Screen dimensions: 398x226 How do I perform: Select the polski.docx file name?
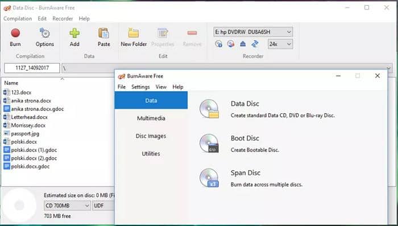[24, 142]
